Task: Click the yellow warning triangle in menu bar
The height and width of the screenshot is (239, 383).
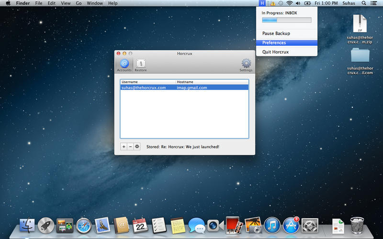Action: coord(272,3)
